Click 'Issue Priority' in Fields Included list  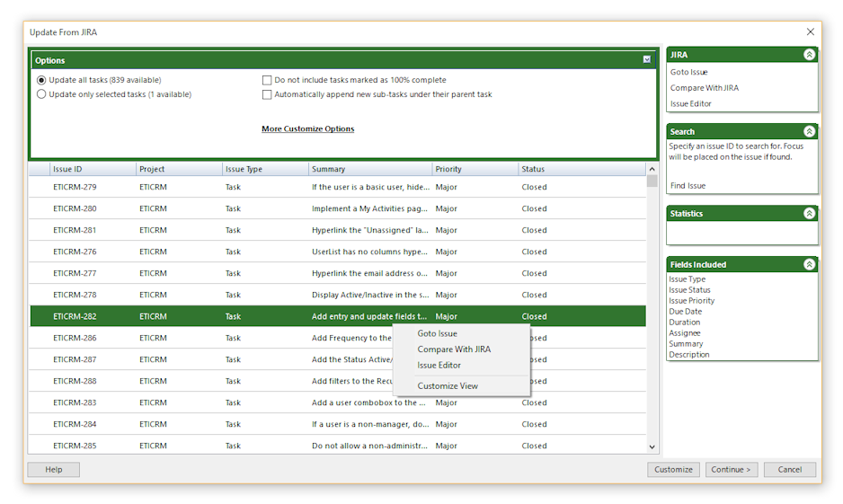pyautogui.click(x=692, y=301)
